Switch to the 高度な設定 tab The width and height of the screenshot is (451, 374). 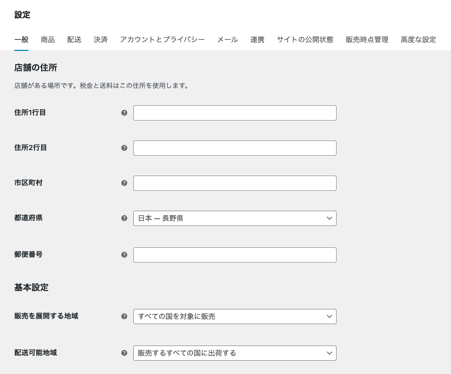pyautogui.click(x=418, y=40)
